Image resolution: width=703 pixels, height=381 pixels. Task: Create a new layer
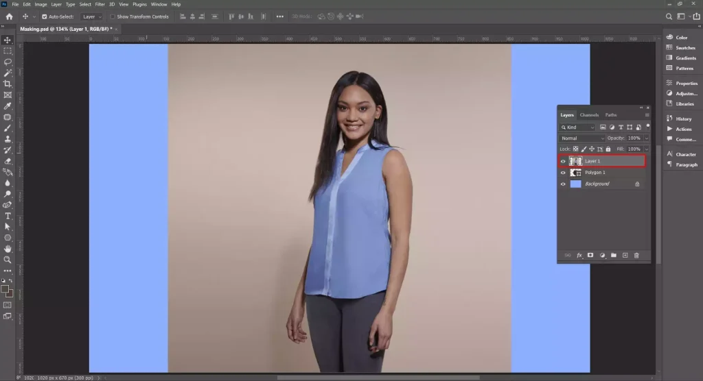pyautogui.click(x=625, y=255)
